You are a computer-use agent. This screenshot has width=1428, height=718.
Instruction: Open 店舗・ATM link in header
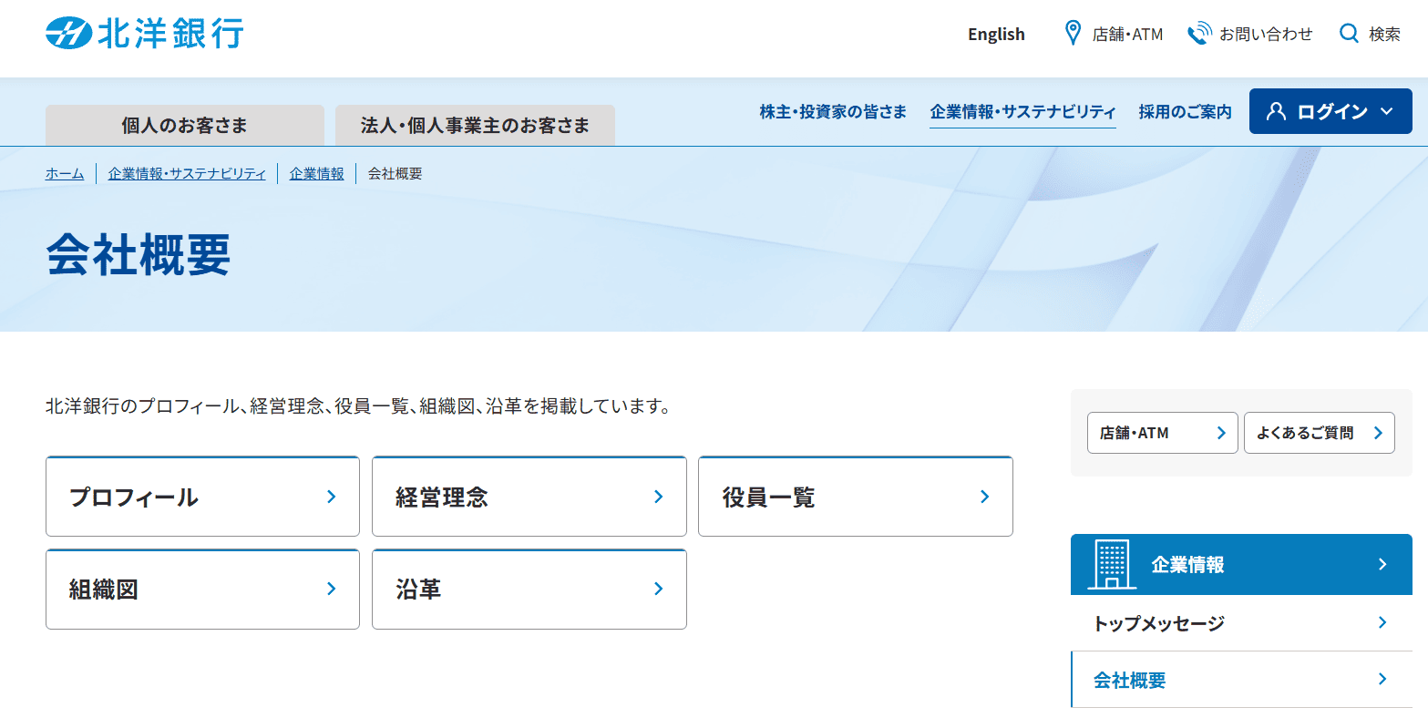click(x=1114, y=35)
